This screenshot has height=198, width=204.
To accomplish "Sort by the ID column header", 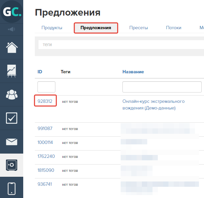I will click(40, 72).
